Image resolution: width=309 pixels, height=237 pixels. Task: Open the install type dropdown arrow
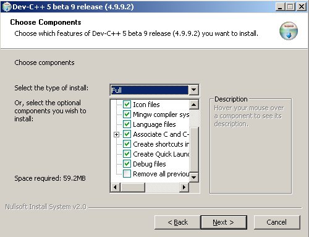click(193, 90)
